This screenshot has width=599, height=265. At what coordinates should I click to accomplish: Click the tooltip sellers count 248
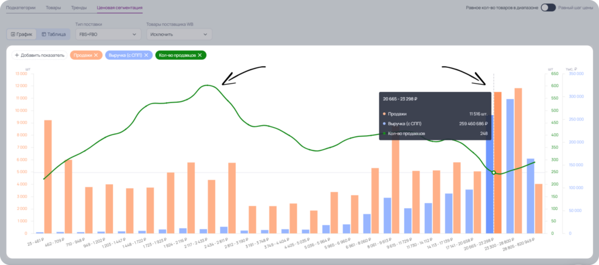coord(484,133)
